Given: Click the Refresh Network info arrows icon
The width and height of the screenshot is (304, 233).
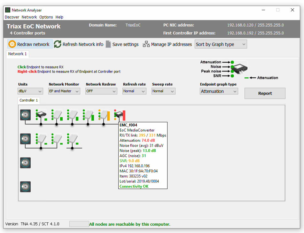Looking at the screenshot, I should tap(58, 44).
